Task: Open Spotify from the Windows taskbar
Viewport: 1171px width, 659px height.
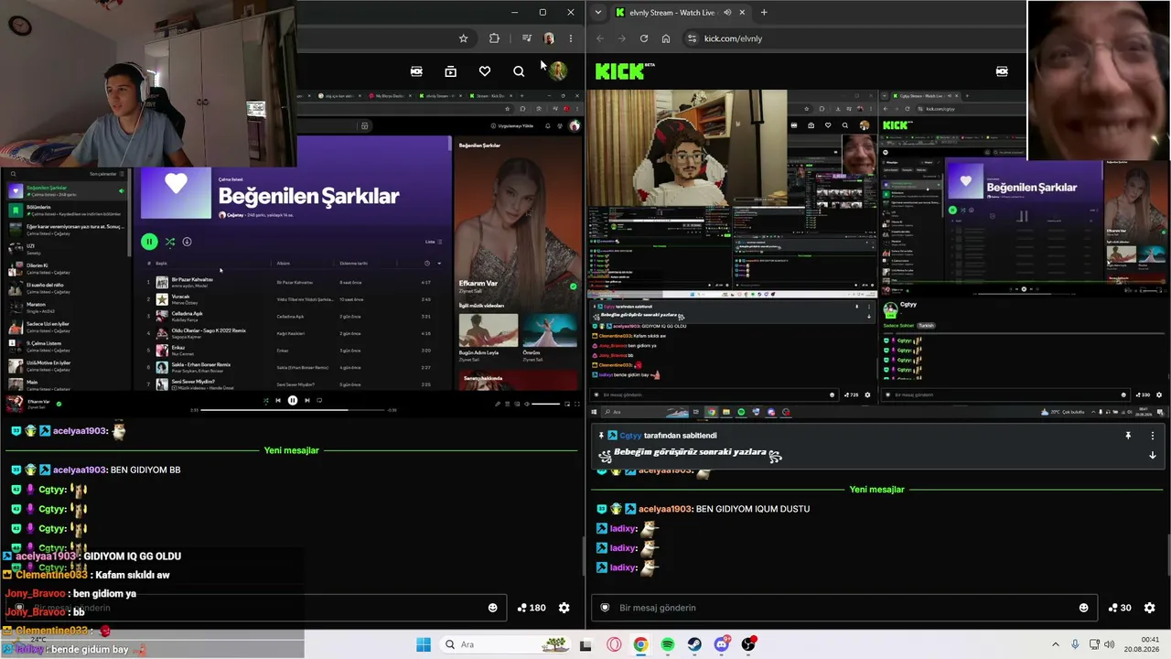Action: (668, 644)
